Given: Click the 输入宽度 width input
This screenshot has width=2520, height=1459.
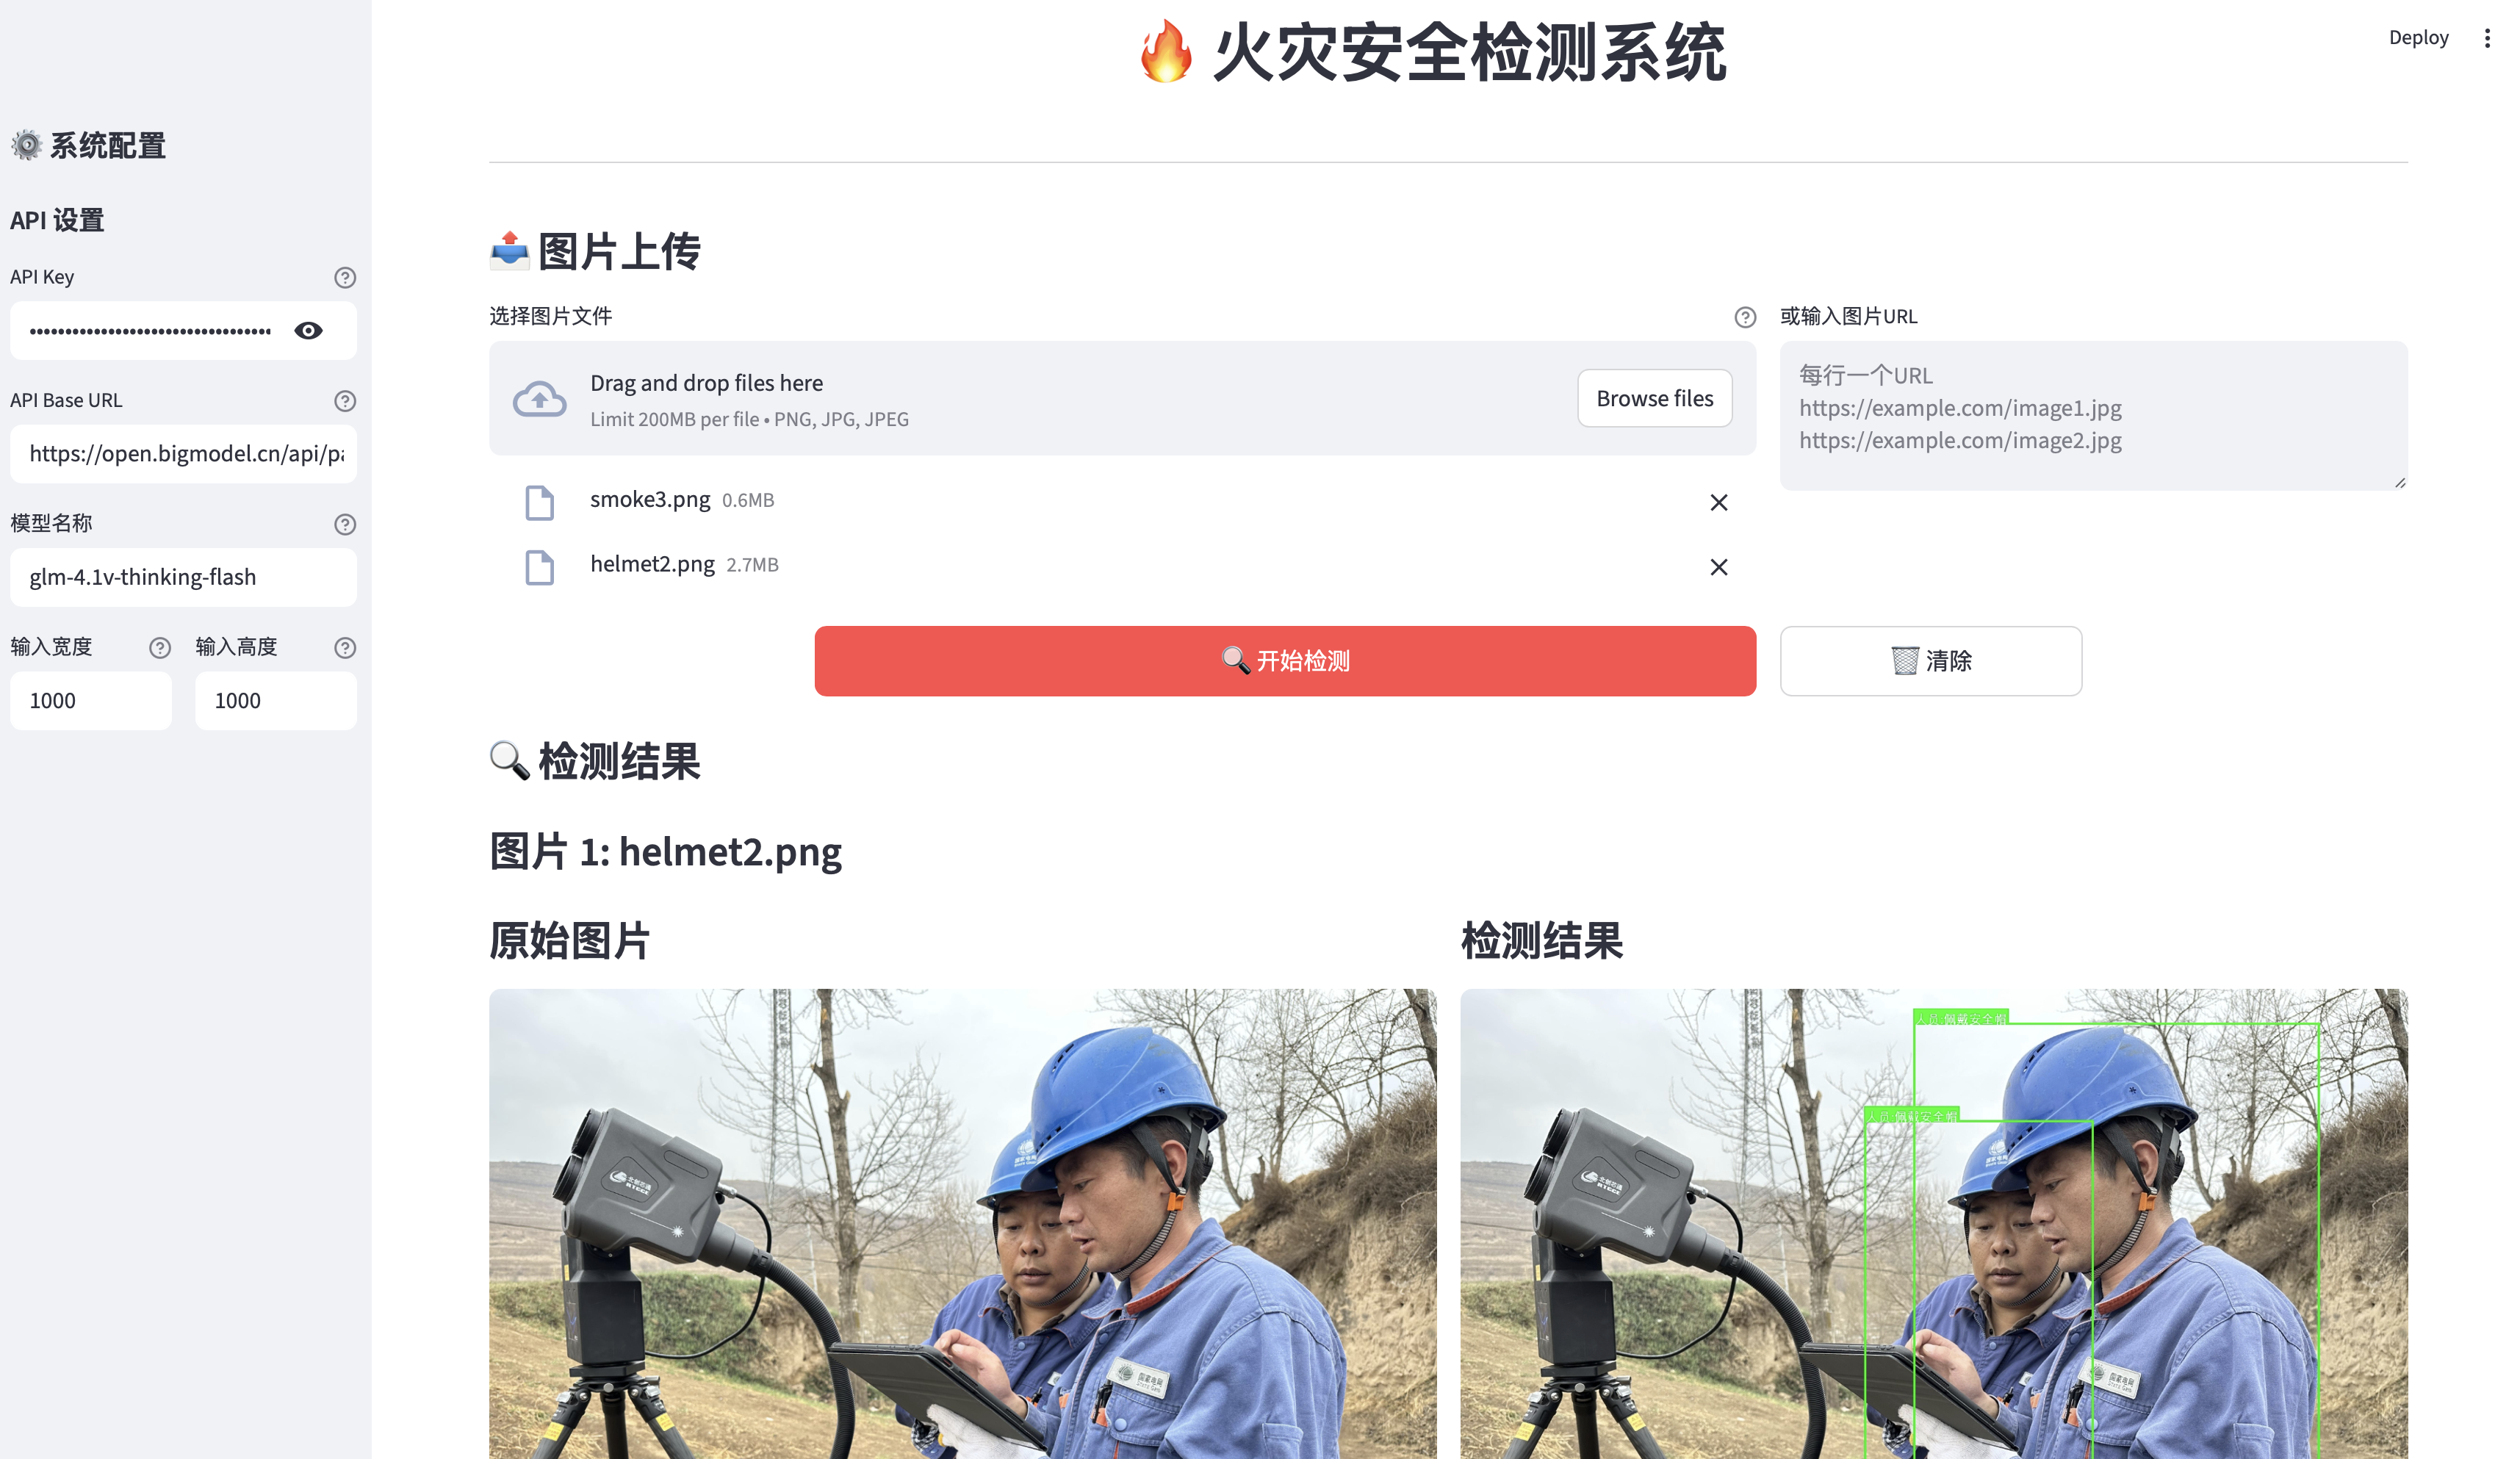Looking at the screenshot, I should [90, 700].
